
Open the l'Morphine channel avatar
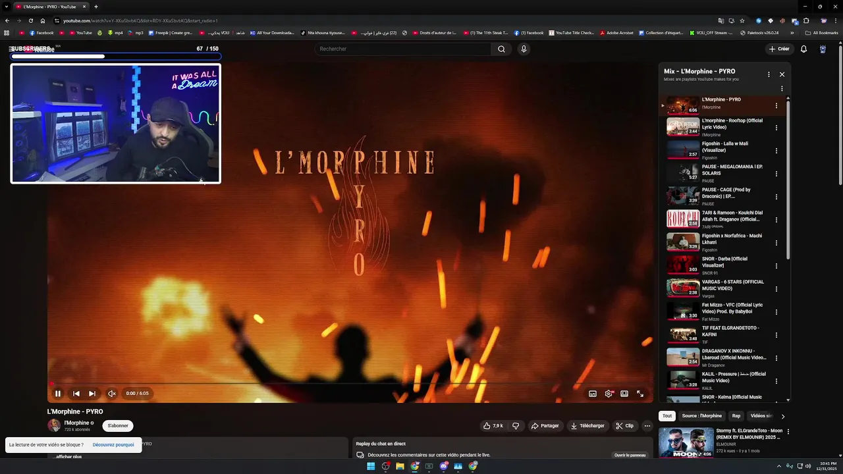click(53, 425)
